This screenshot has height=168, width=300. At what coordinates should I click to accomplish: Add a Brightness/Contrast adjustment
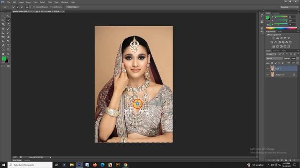[273, 38]
